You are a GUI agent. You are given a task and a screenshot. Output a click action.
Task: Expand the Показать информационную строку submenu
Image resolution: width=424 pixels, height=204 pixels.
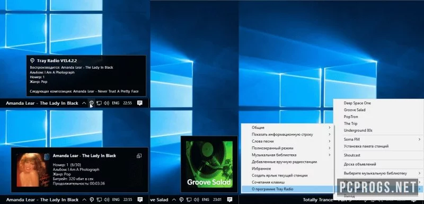tap(287, 134)
